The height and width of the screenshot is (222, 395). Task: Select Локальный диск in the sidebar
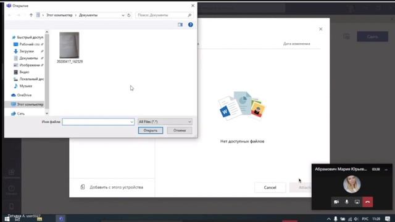tap(28, 79)
